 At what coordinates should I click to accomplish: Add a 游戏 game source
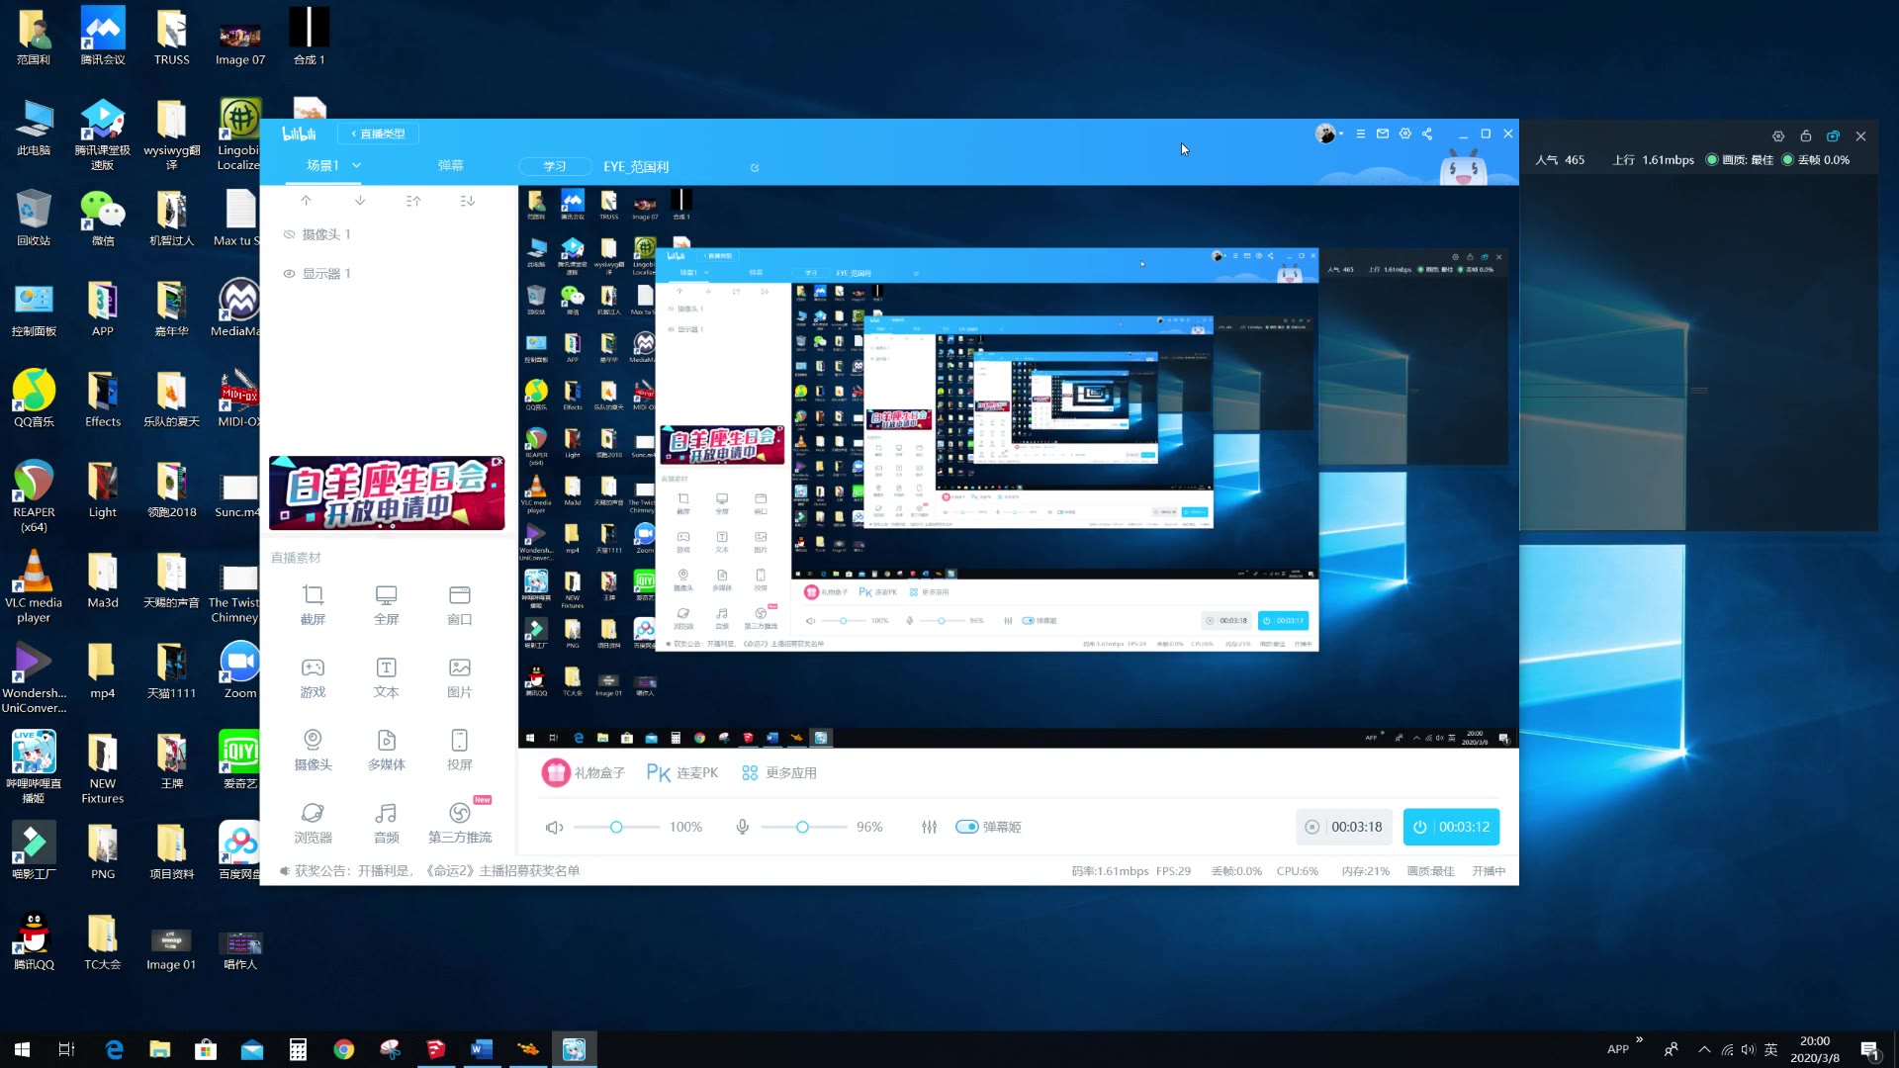(313, 677)
